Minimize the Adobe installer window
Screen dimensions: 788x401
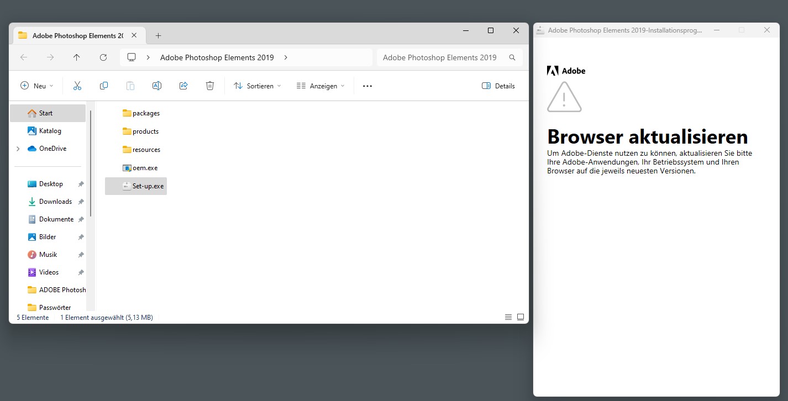coord(717,30)
